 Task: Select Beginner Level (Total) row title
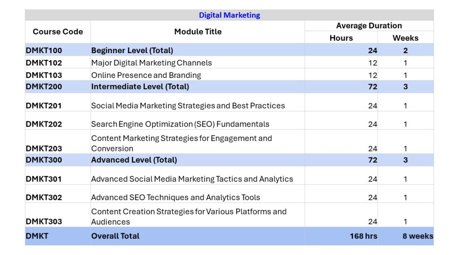coord(132,50)
